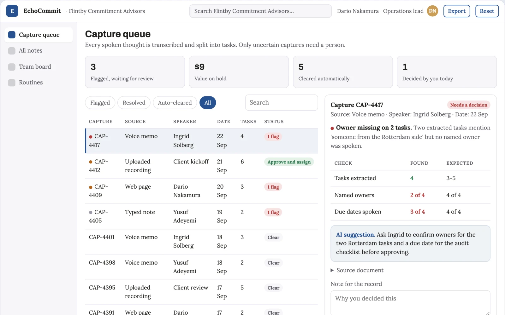Click the Cleared automatically card

343,72
